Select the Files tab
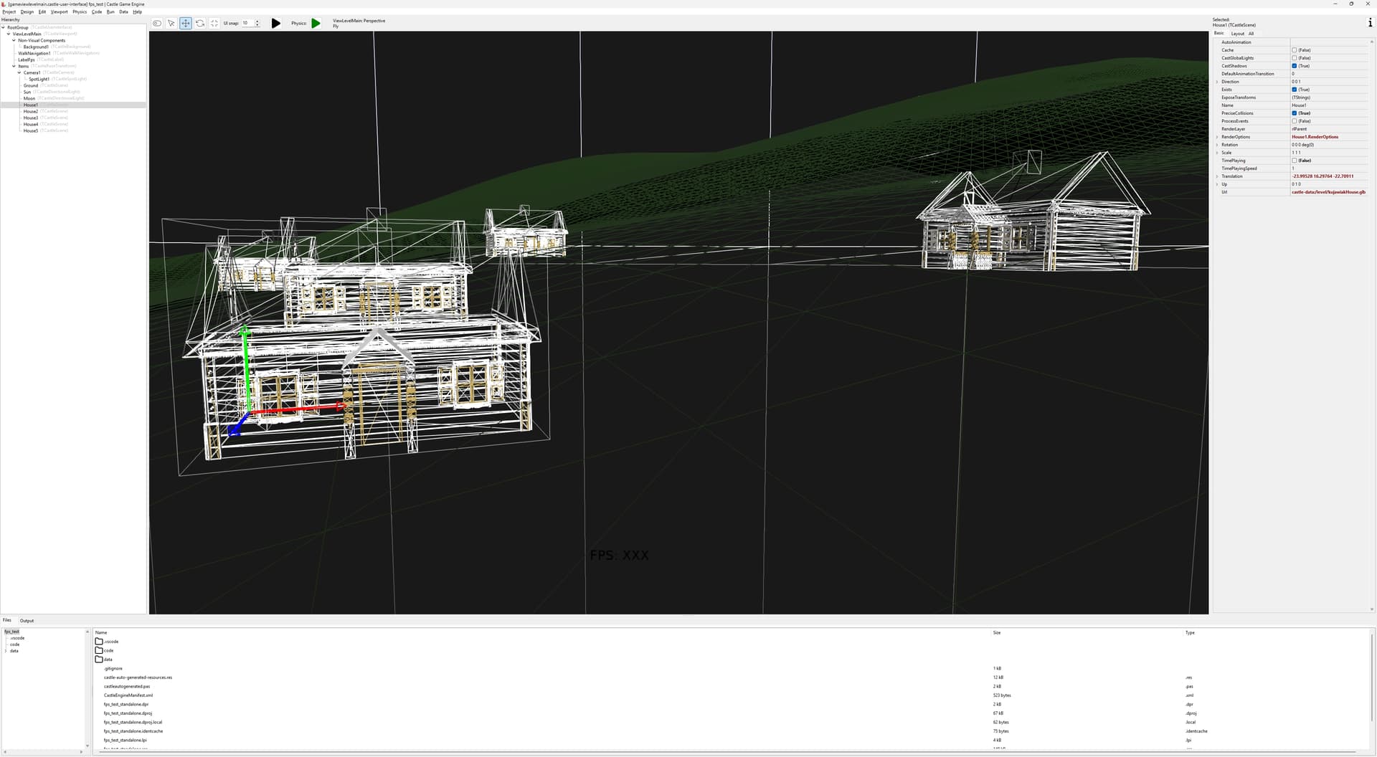 pyautogui.click(x=7, y=620)
